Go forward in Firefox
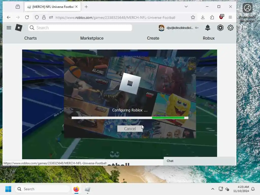The width and height of the screenshot is (260, 195). 18,17
